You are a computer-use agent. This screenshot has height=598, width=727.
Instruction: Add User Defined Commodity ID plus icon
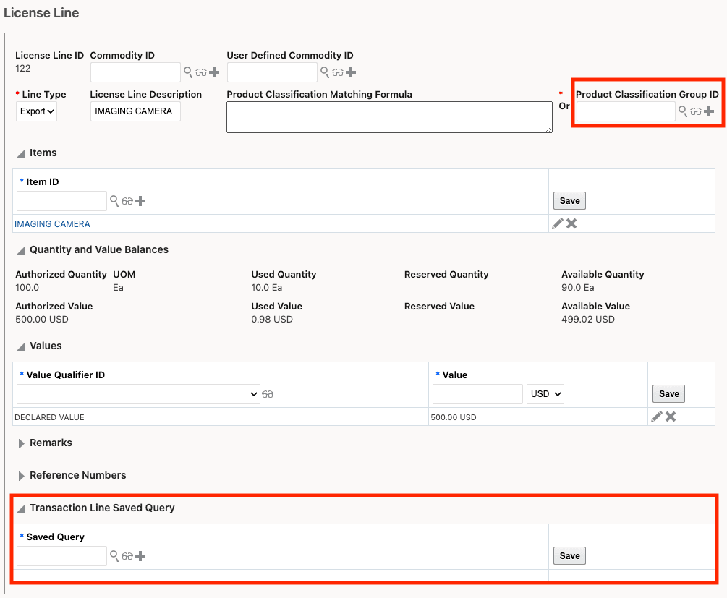(351, 72)
